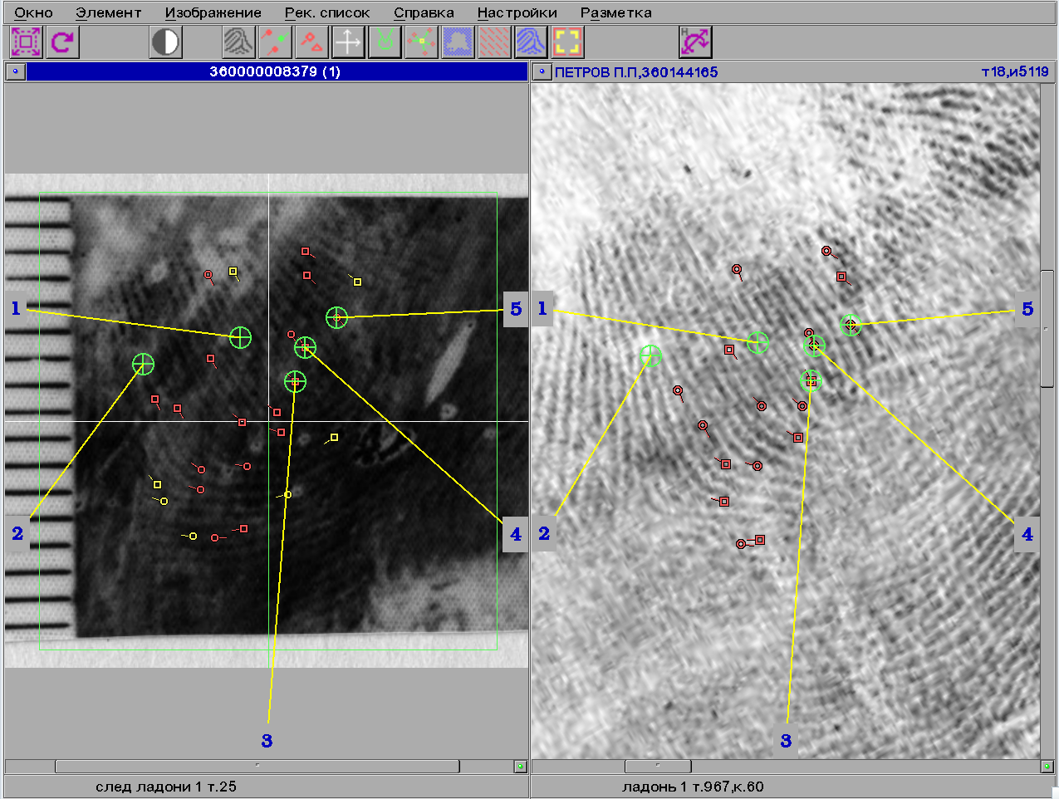Open the Элемент menu

tap(109, 12)
